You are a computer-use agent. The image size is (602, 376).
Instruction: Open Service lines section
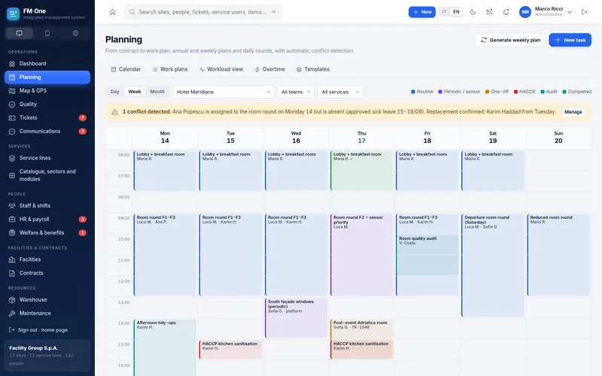click(x=47, y=158)
